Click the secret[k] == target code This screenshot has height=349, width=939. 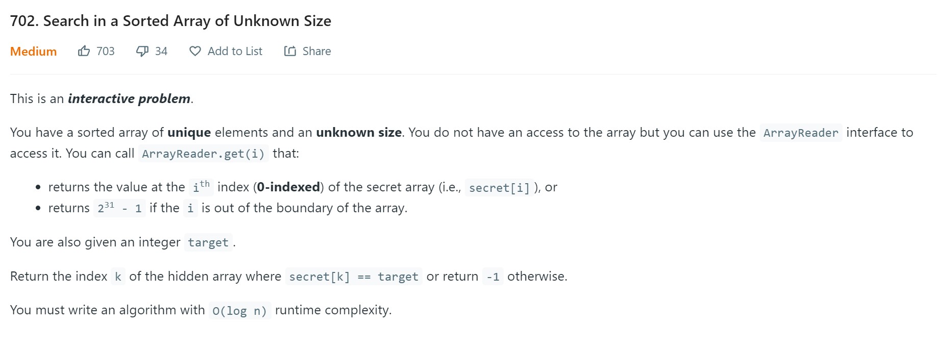point(353,277)
